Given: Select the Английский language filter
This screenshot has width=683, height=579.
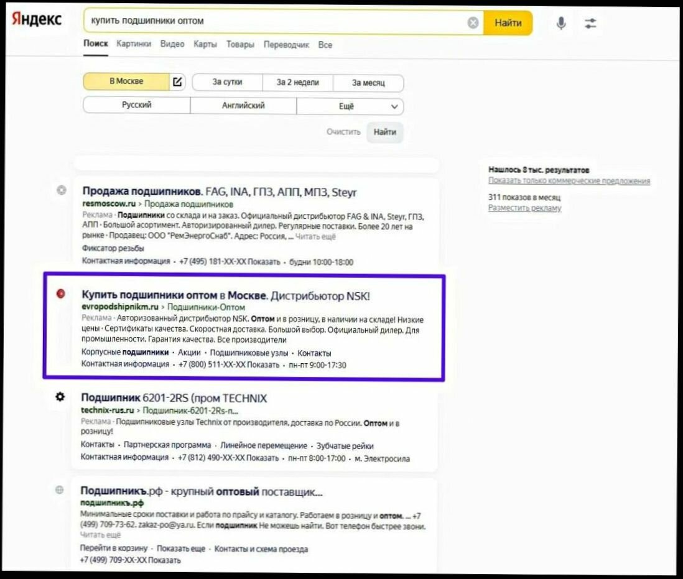Looking at the screenshot, I should pyautogui.click(x=243, y=106).
